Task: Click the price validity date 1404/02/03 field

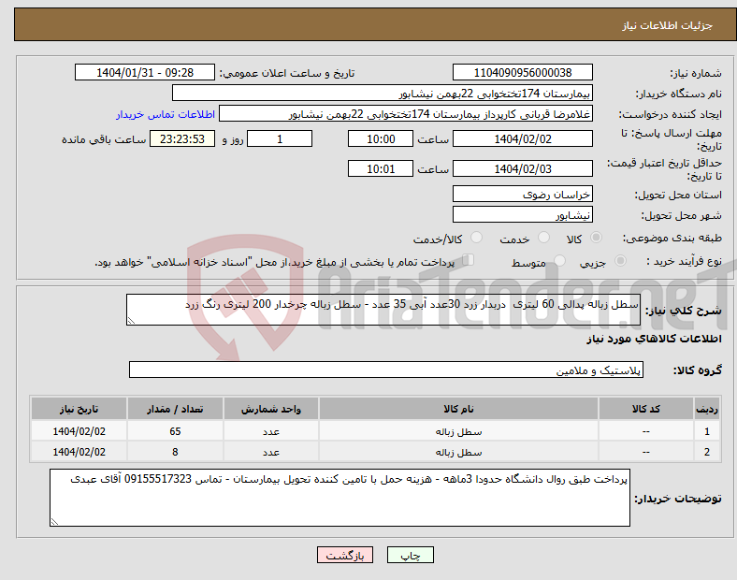Action: click(x=522, y=168)
